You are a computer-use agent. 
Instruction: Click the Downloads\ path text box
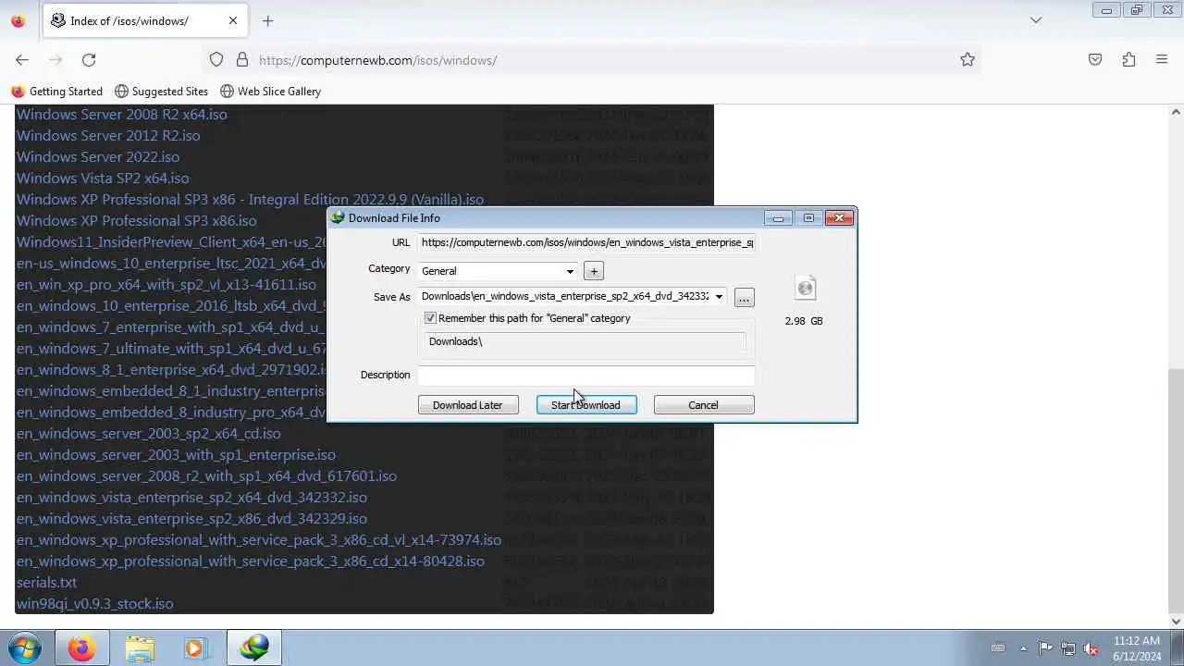pos(586,341)
